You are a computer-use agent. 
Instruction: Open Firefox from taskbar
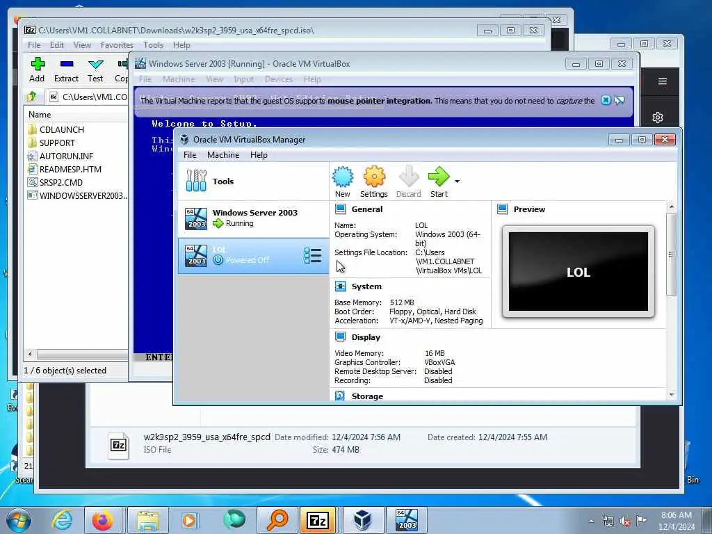(103, 520)
